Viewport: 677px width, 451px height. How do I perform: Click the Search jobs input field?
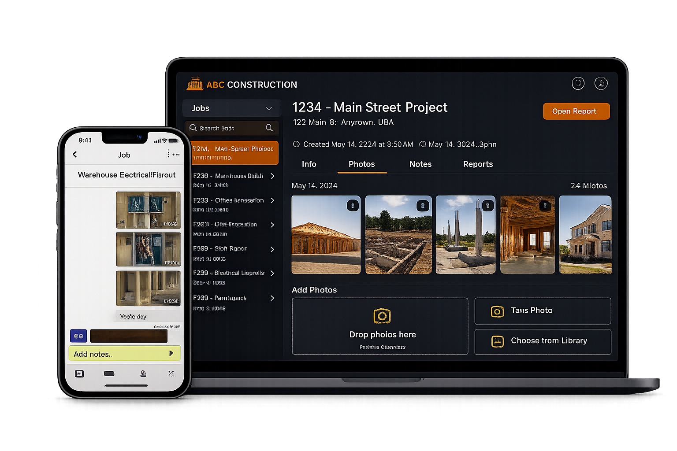point(231,128)
